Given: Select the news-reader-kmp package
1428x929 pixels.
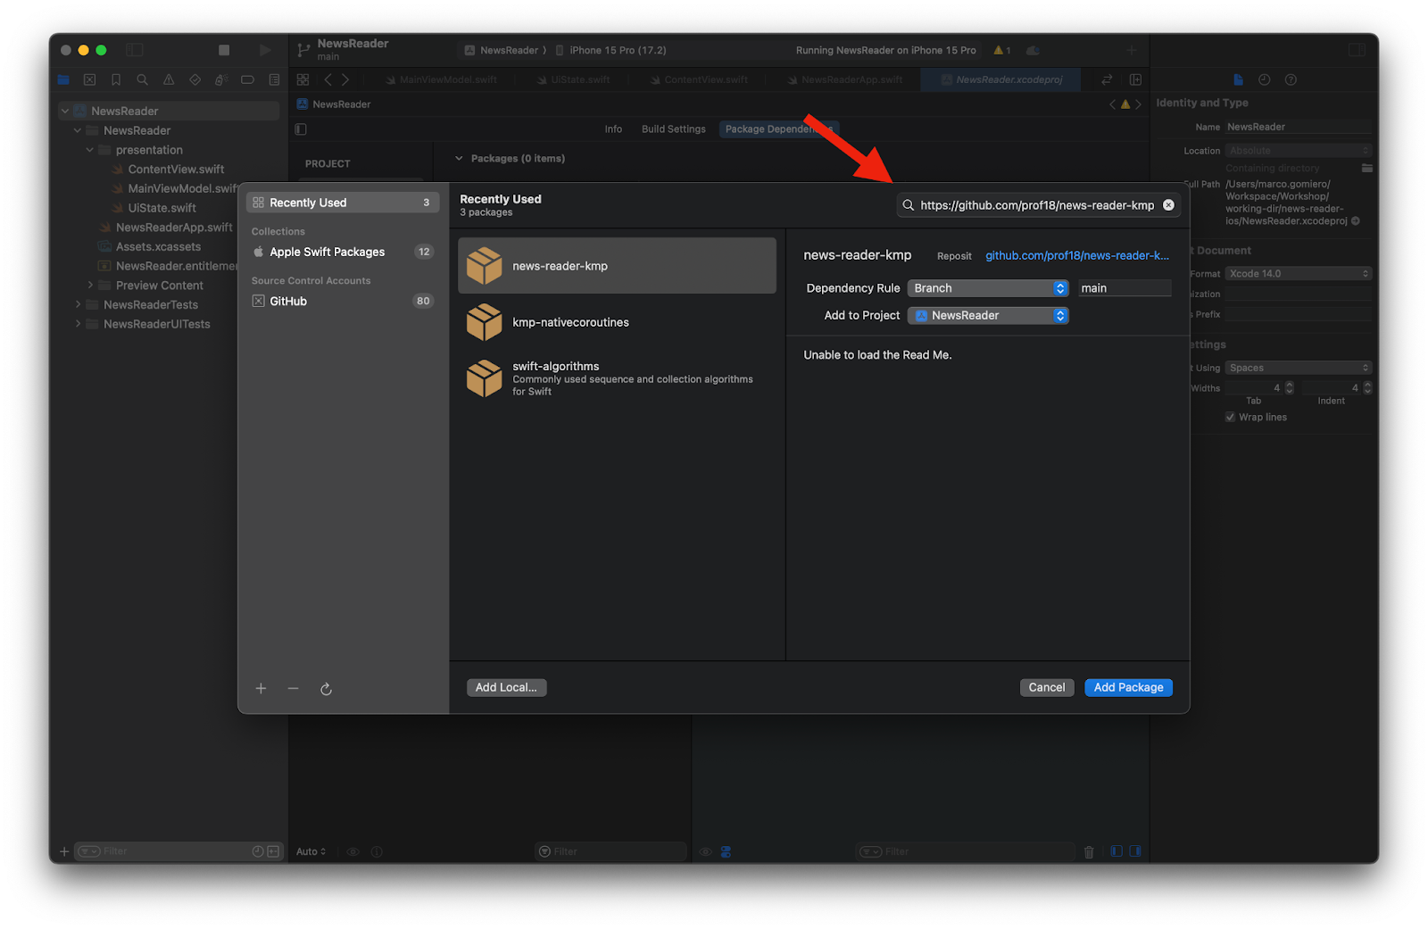Looking at the screenshot, I should click(x=617, y=266).
